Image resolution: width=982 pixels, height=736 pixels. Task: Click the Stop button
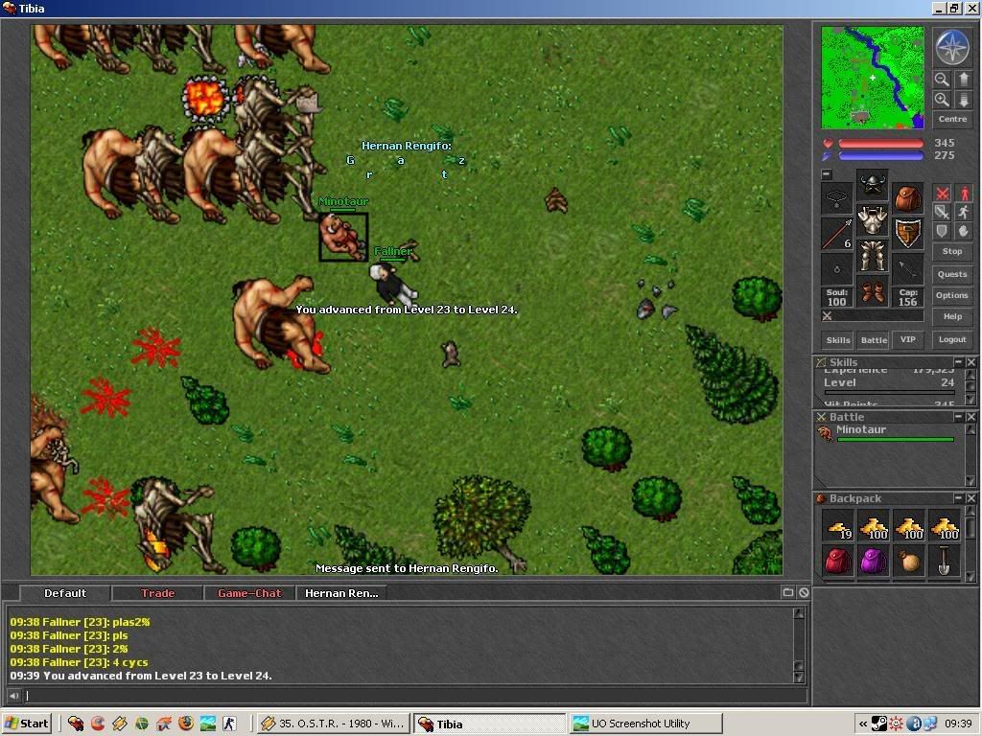[952, 251]
